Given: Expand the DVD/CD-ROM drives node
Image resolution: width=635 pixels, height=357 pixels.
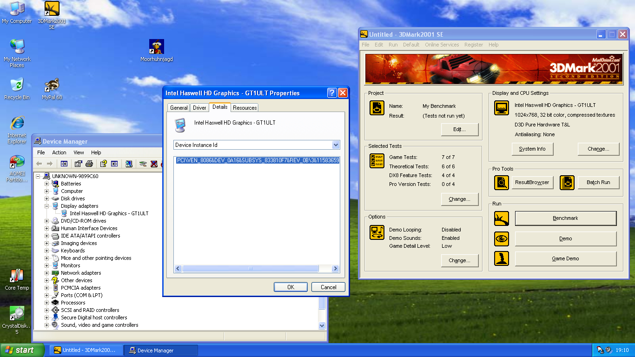Looking at the screenshot, I should [46, 221].
